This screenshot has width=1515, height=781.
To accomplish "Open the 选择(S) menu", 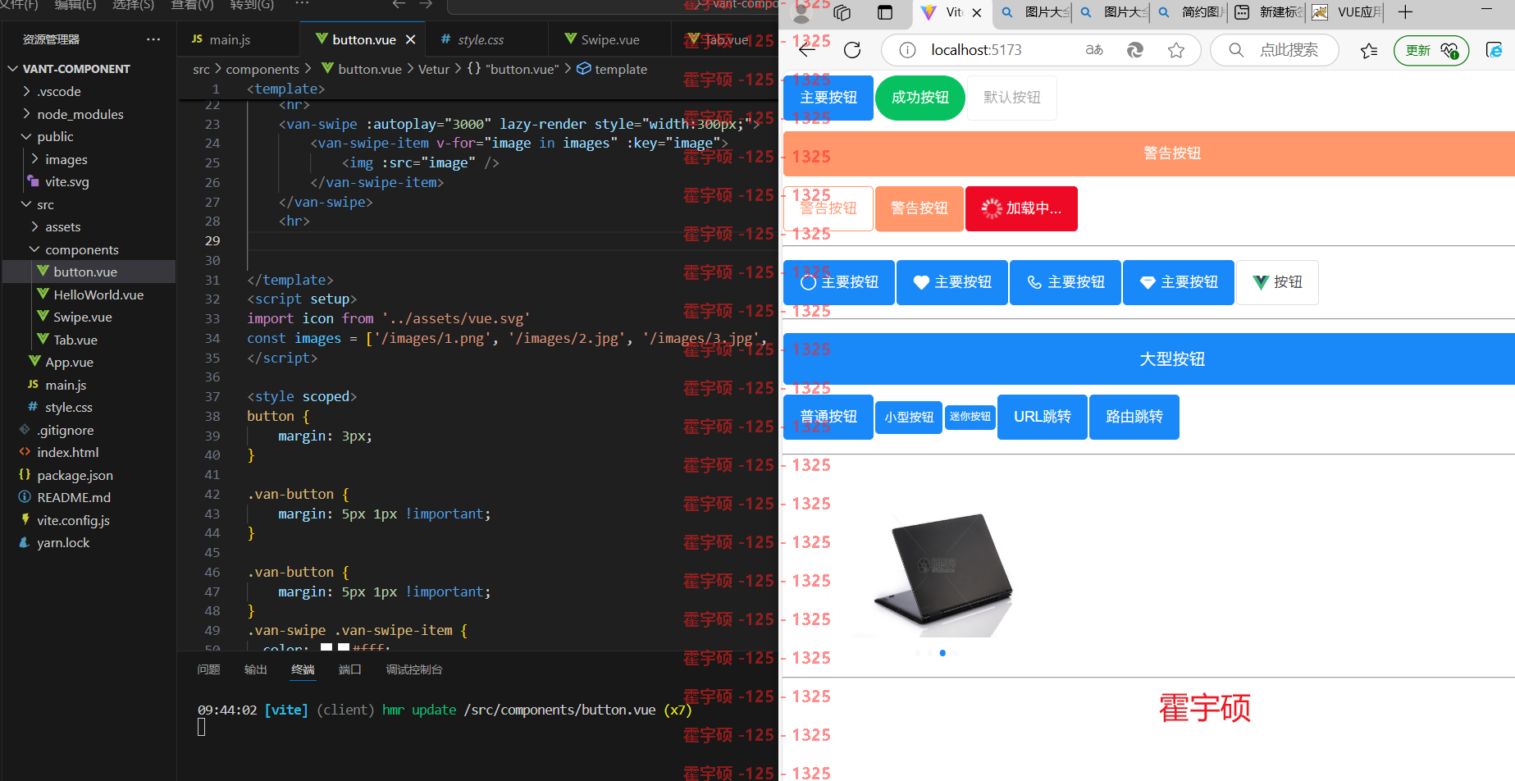I will 133,5.
